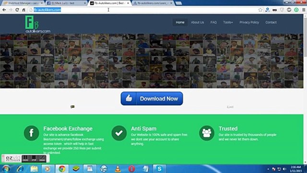This screenshot has height=173, width=307.
Task: Click the black mask extension icon
Action: (x=275, y=10)
